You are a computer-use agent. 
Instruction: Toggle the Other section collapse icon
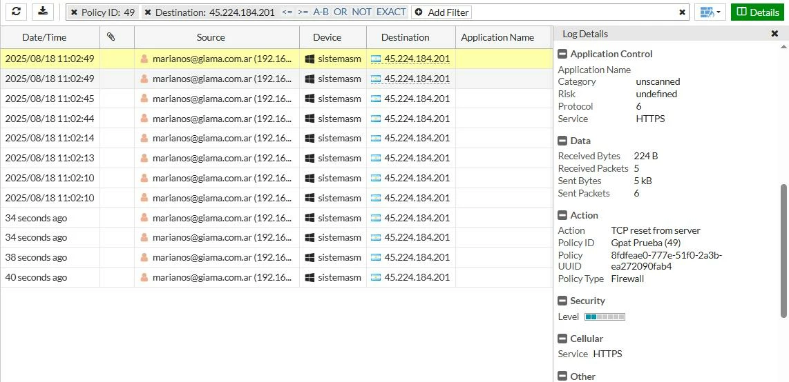(x=562, y=376)
